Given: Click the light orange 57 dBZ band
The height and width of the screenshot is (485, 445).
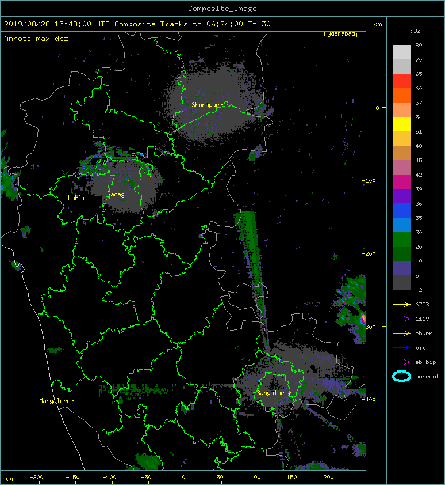Looking at the screenshot, I should pyautogui.click(x=401, y=110).
